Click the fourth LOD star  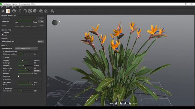tap(130, 103)
